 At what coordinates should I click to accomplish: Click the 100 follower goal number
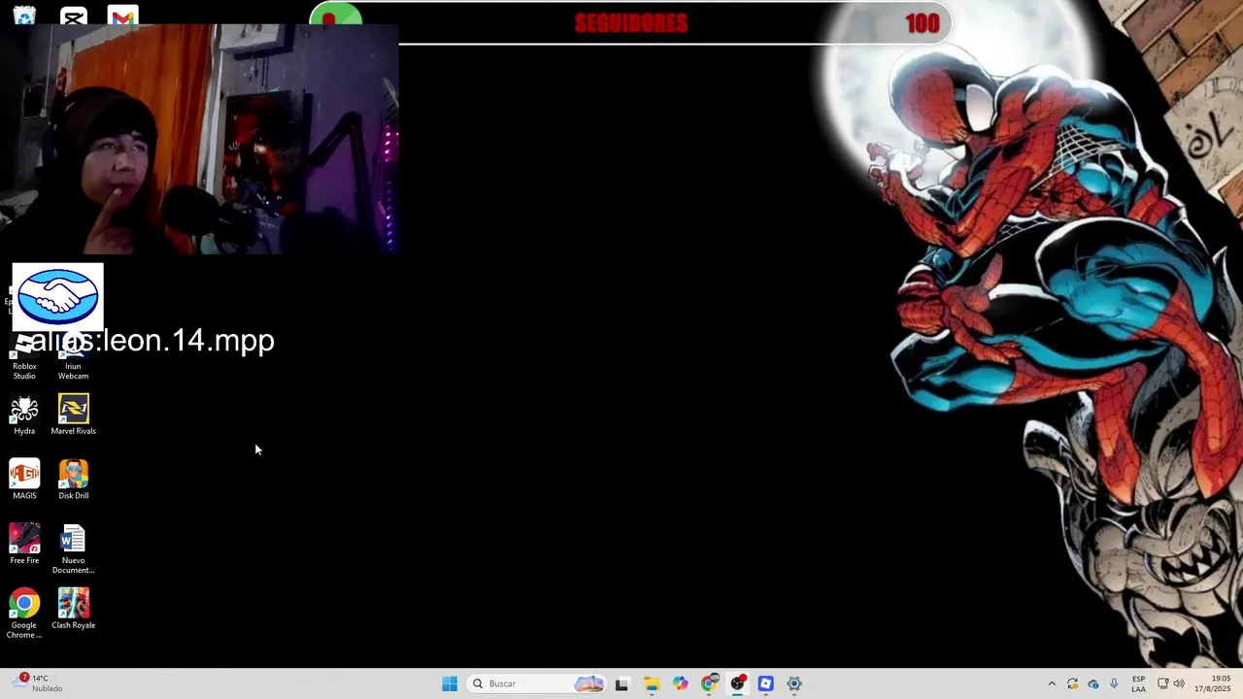tap(922, 23)
